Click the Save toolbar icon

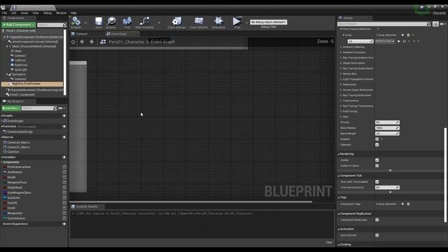tap(99, 22)
